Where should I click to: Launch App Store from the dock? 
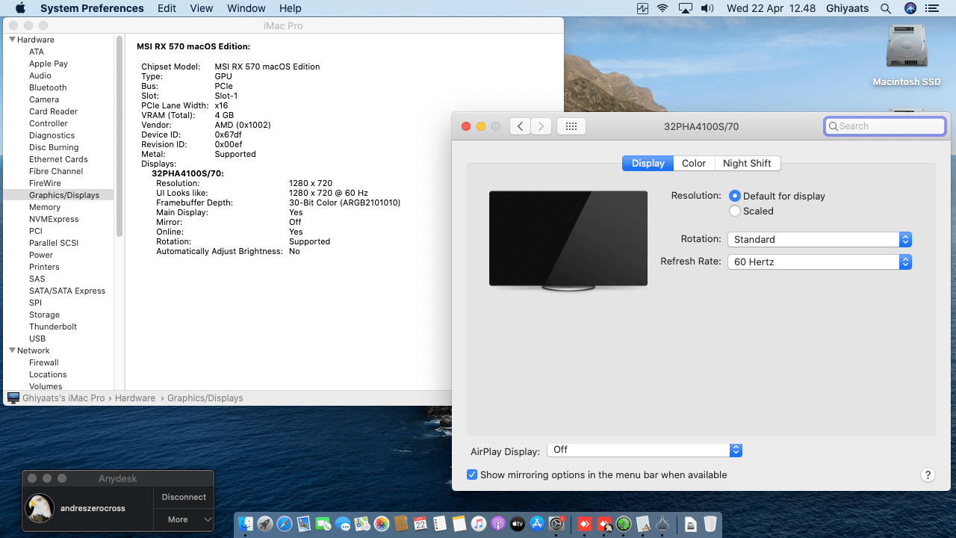537,525
